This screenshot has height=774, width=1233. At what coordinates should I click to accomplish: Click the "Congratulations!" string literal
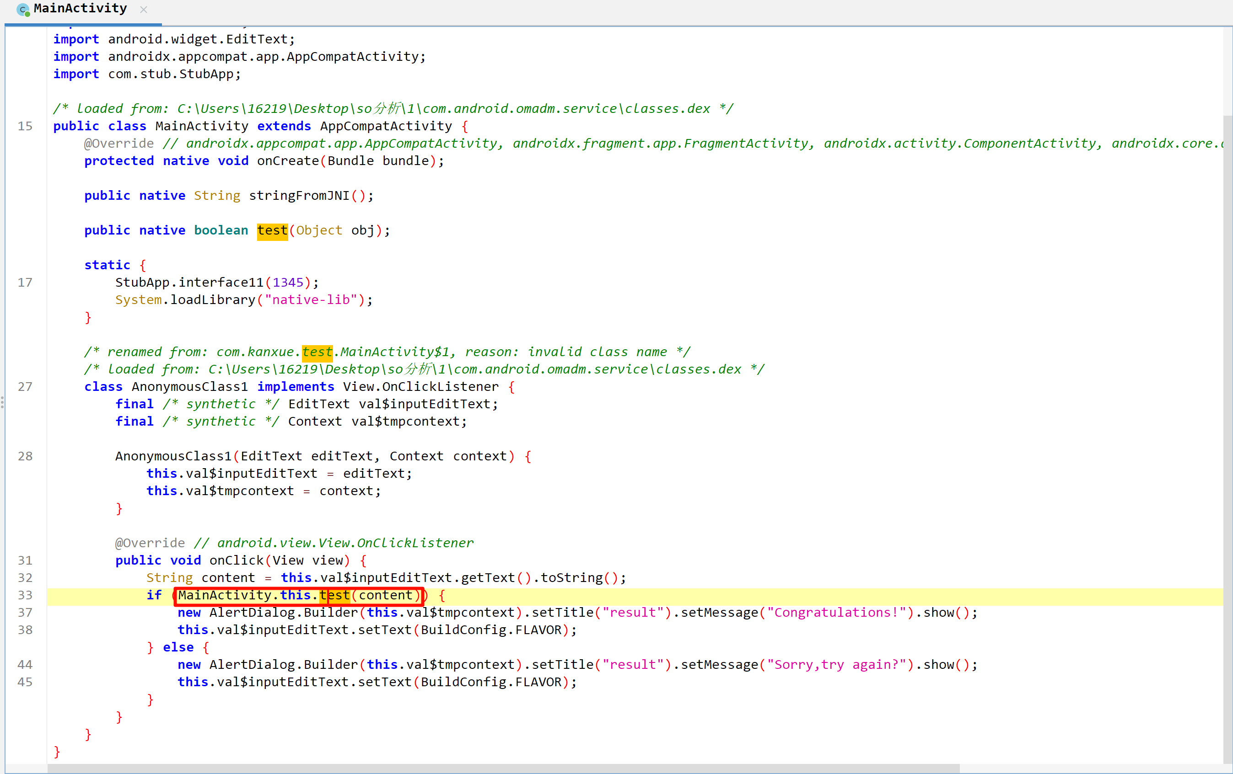837,613
